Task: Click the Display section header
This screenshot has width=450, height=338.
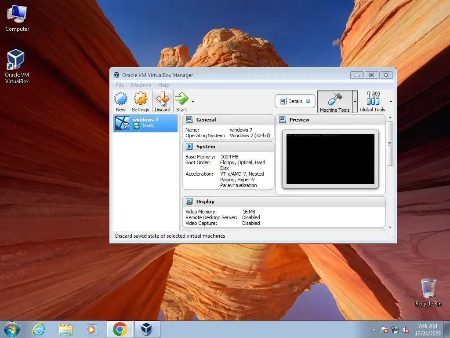Action: click(x=284, y=202)
